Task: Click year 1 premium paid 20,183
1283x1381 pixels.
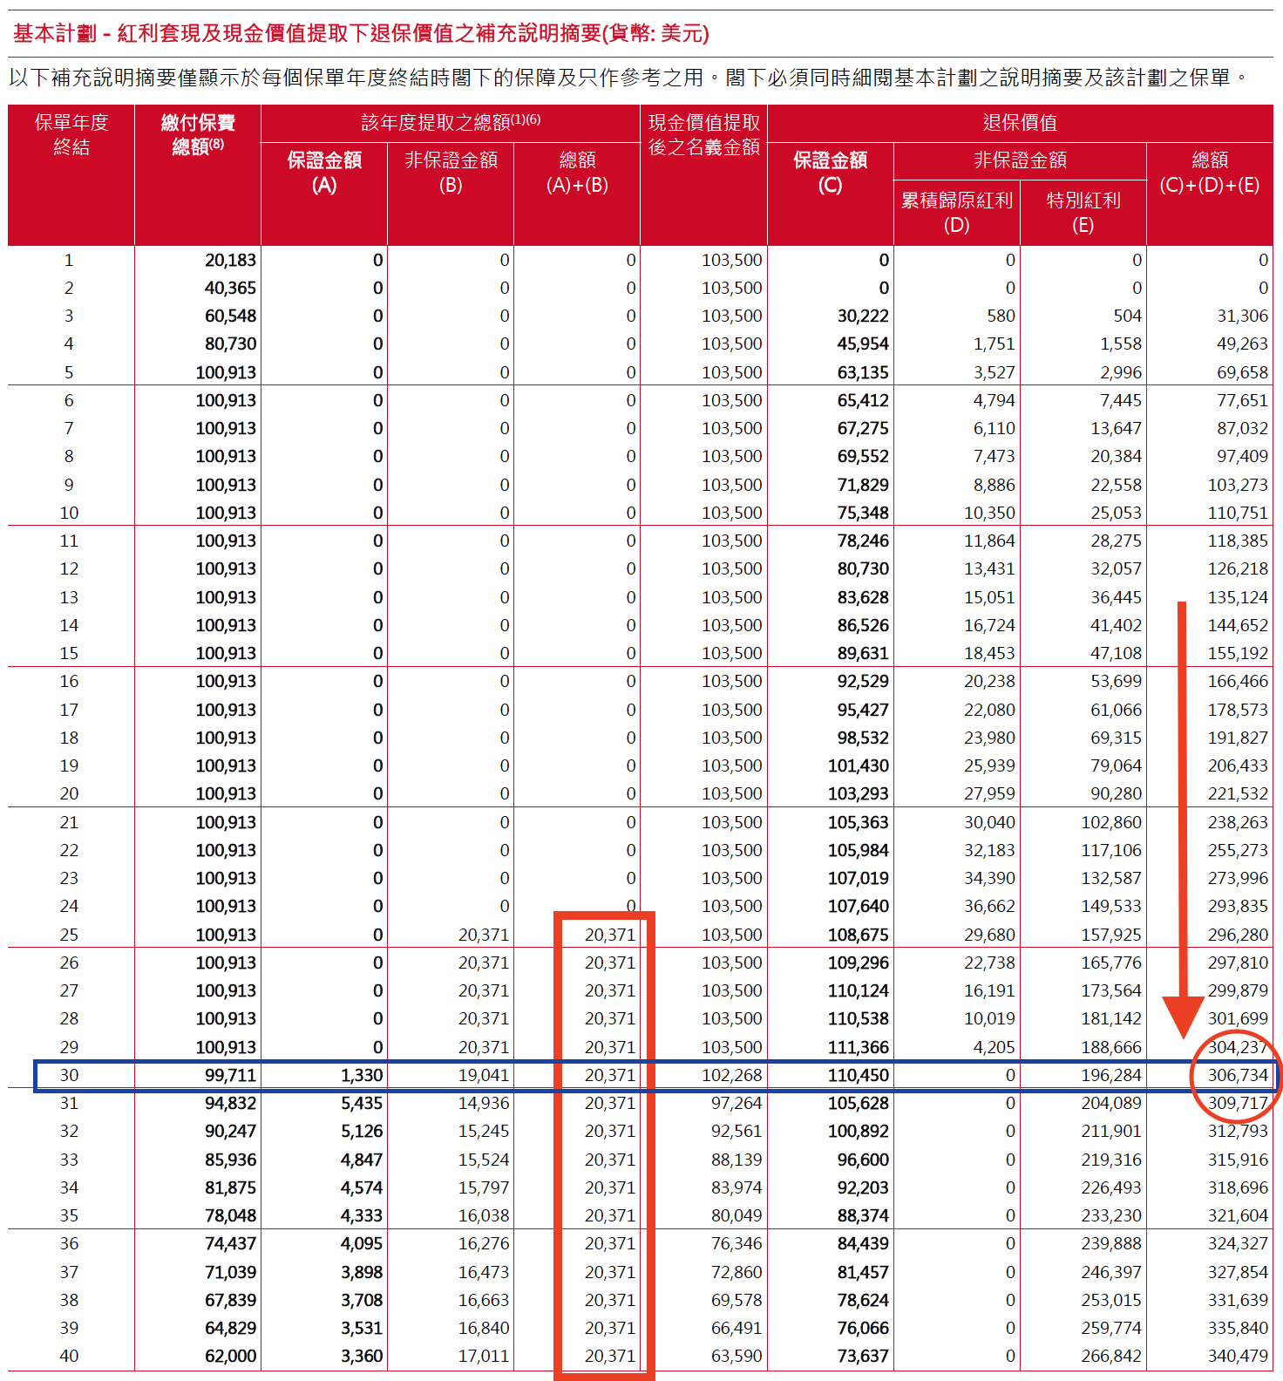Action: (x=230, y=260)
